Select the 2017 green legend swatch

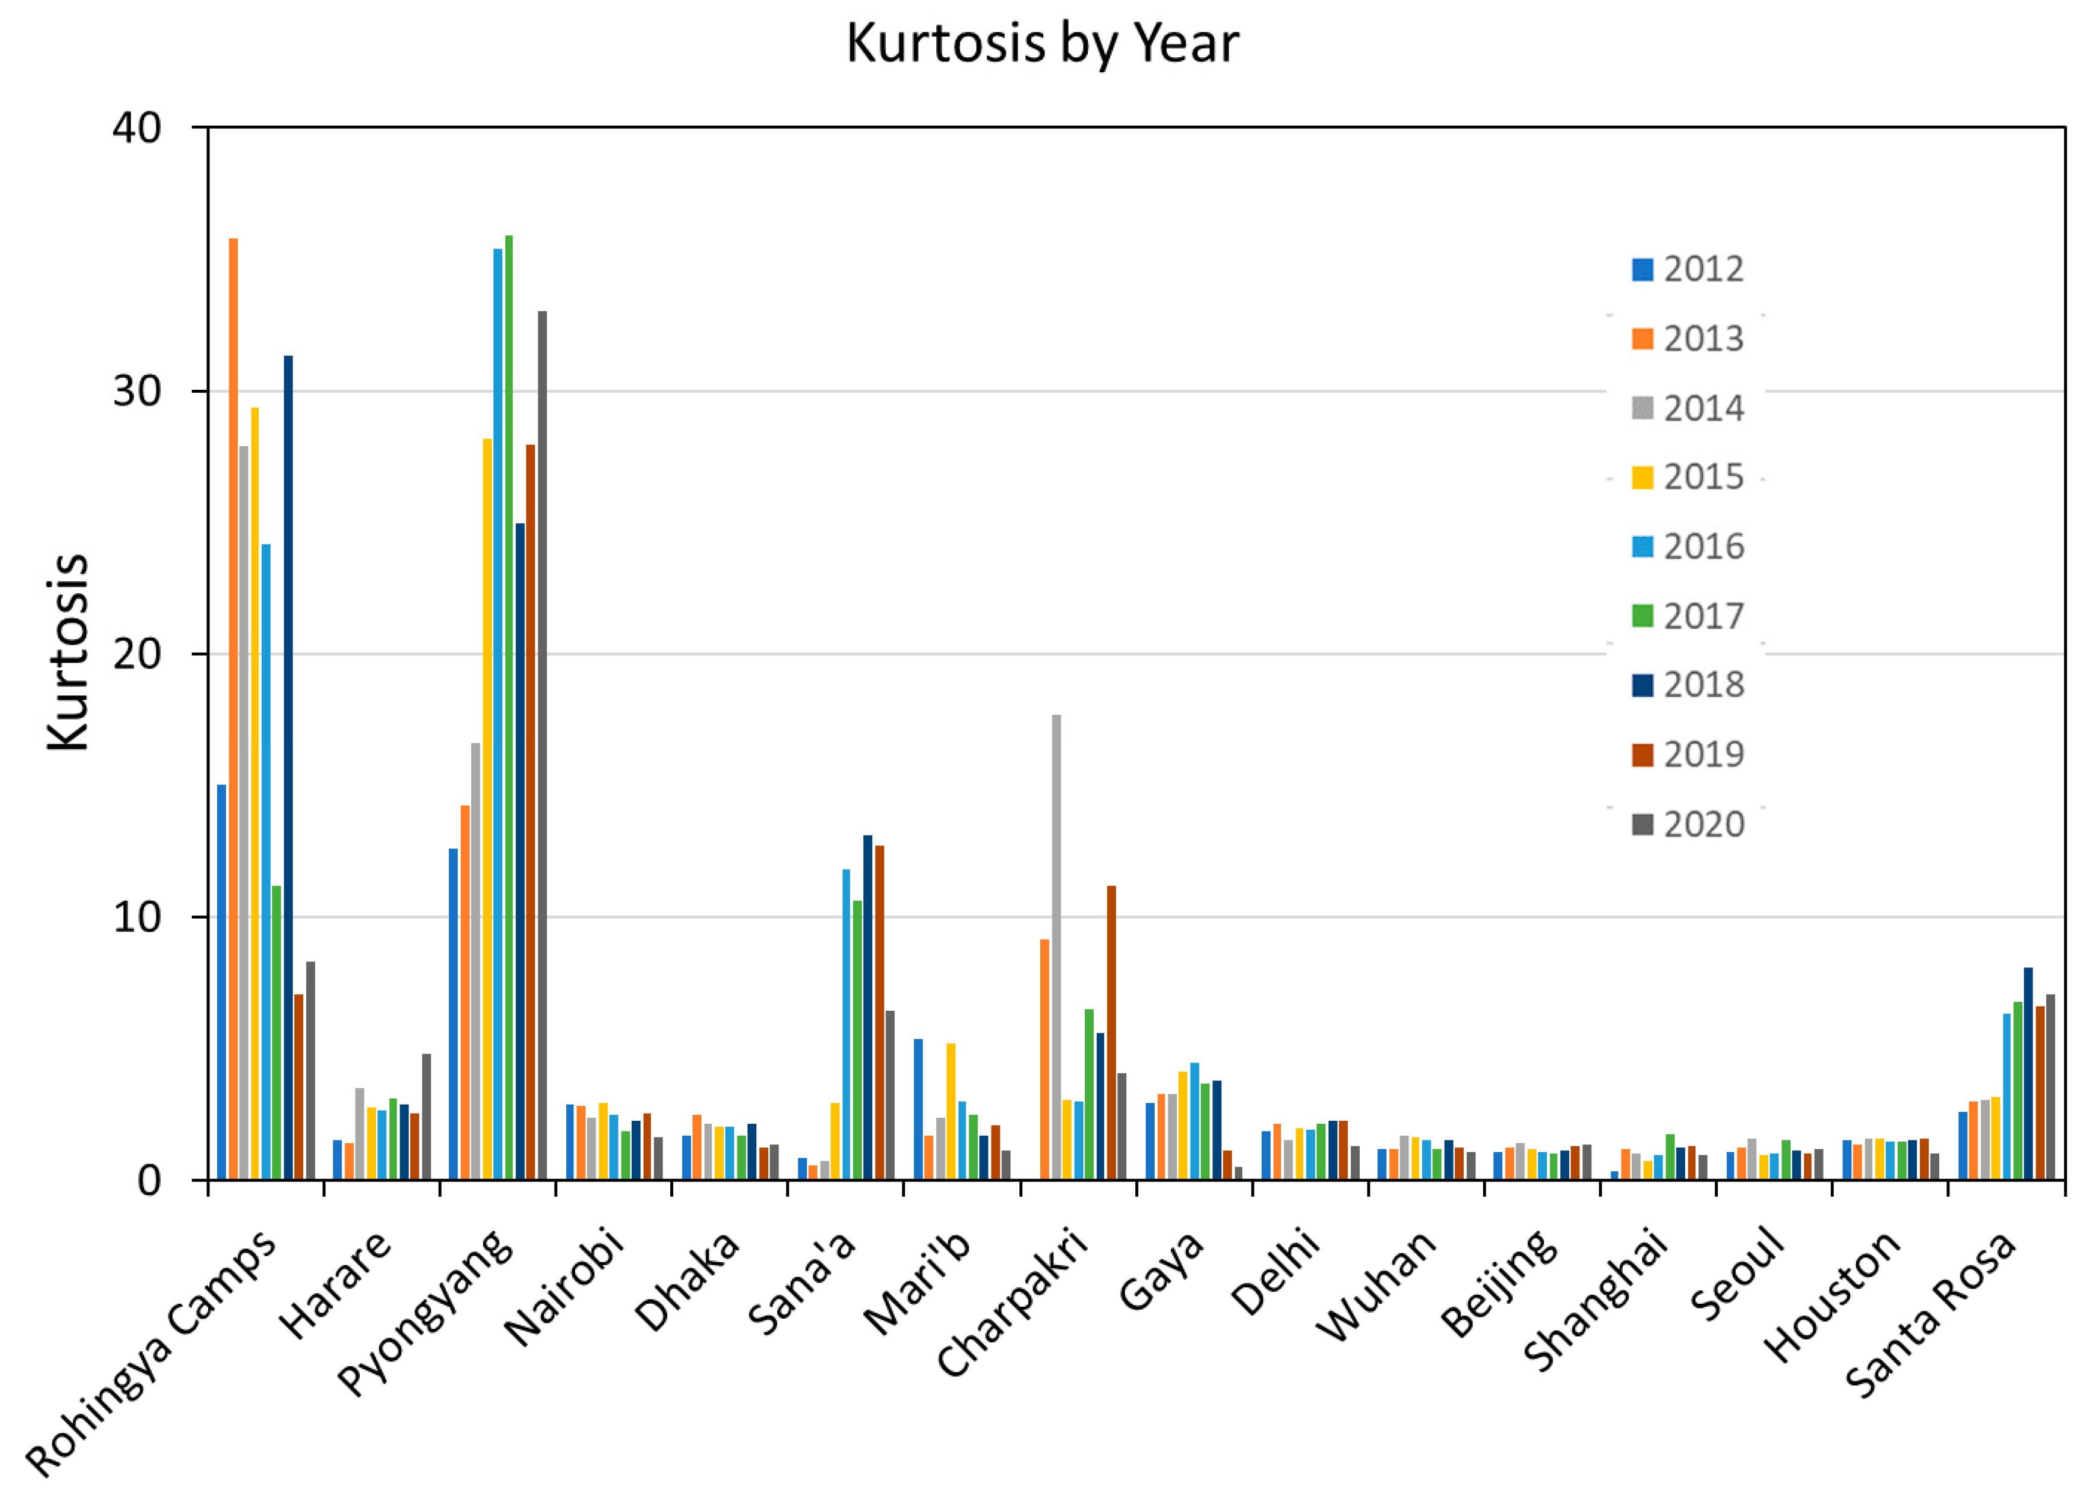(1642, 616)
